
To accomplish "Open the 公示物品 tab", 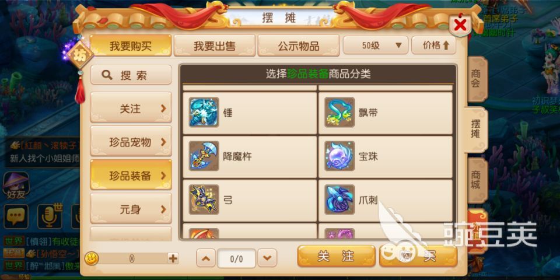I will (x=298, y=45).
